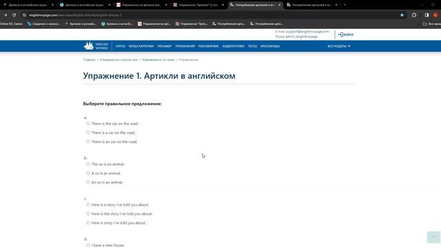Open the Сведения о начисл... bookmark

(43, 24)
